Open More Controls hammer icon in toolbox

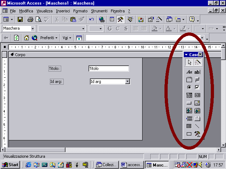click(197, 134)
